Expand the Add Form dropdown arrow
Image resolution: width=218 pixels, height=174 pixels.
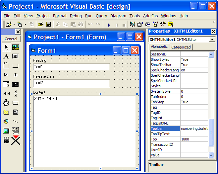pyautogui.click(x=25, y=24)
